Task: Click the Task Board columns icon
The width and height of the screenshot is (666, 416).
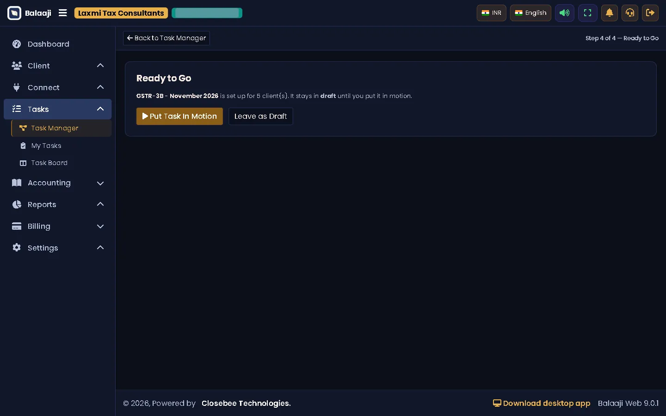Action: [23, 163]
